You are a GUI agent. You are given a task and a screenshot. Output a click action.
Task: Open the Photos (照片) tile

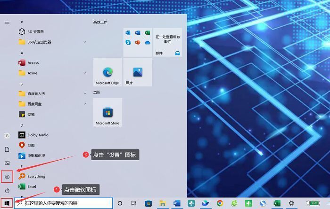point(138,72)
